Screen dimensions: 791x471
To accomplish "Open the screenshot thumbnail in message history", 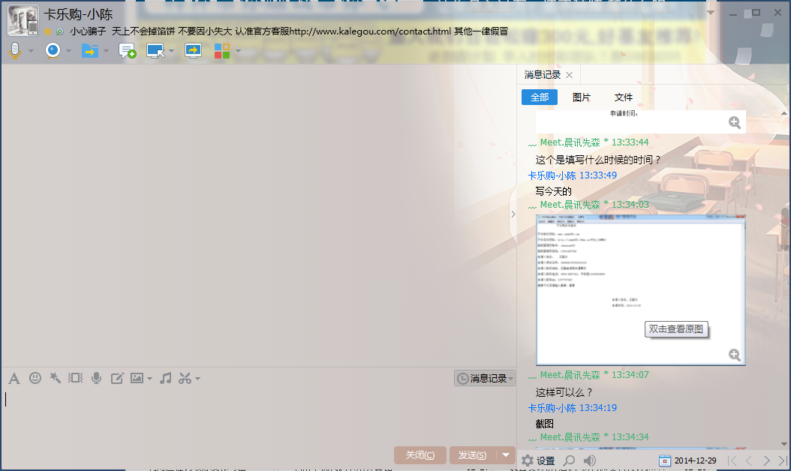I will coord(640,289).
